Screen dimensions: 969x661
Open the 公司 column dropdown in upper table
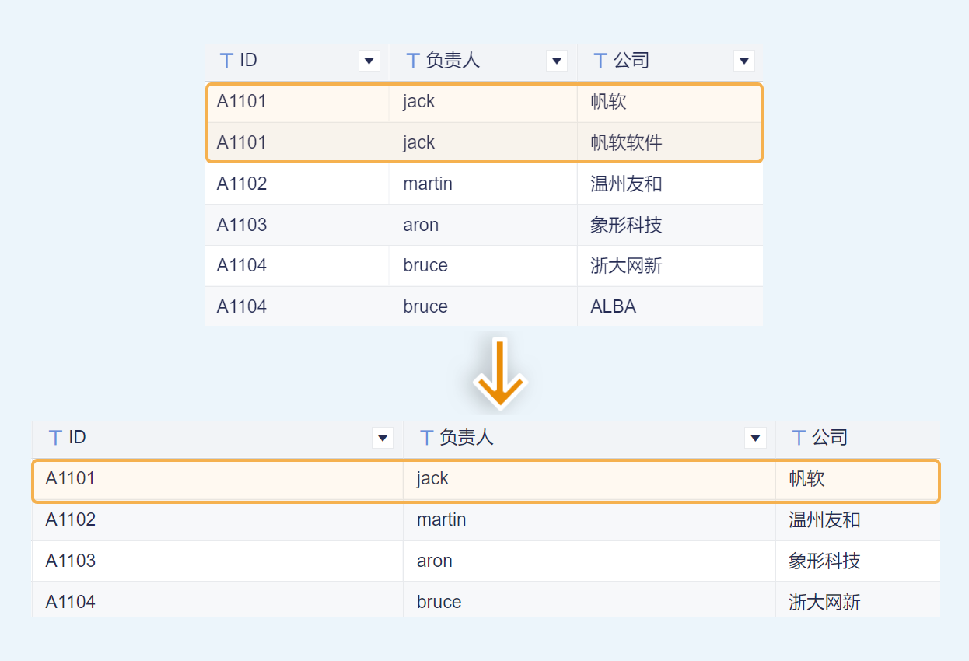click(x=744, y=61)
